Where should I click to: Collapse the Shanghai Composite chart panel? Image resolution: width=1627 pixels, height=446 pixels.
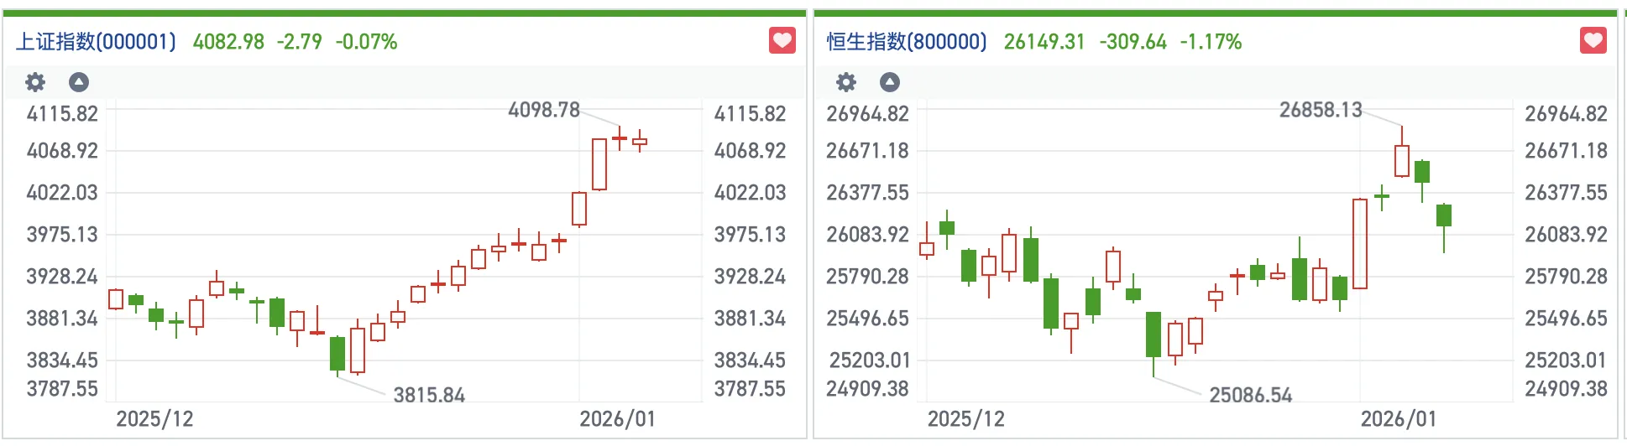79,82
